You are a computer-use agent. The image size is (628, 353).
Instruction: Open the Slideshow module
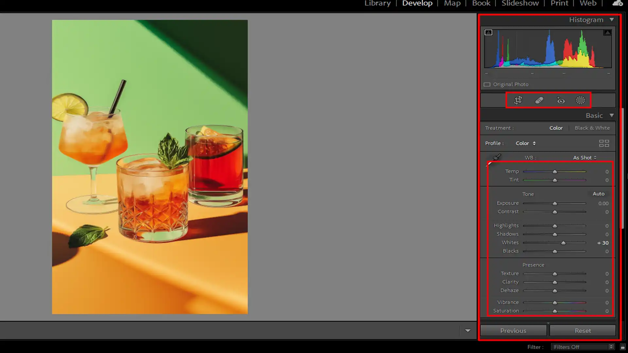click(x=520, y=4)
